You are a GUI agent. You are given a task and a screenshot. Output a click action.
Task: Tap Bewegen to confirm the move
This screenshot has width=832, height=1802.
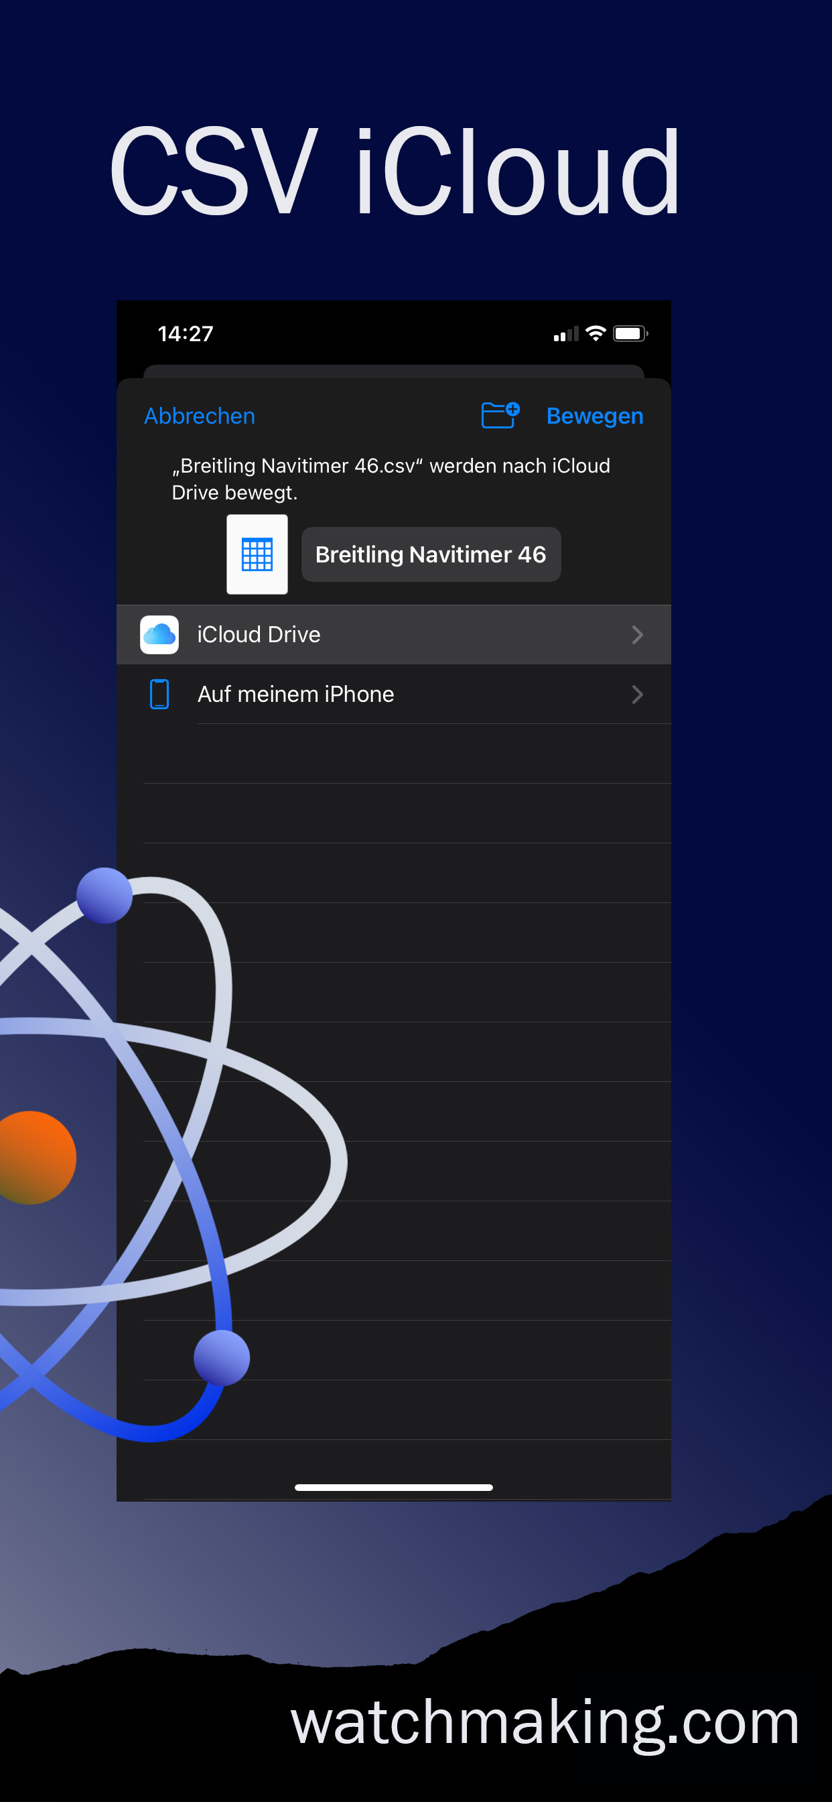click(594, 416)
